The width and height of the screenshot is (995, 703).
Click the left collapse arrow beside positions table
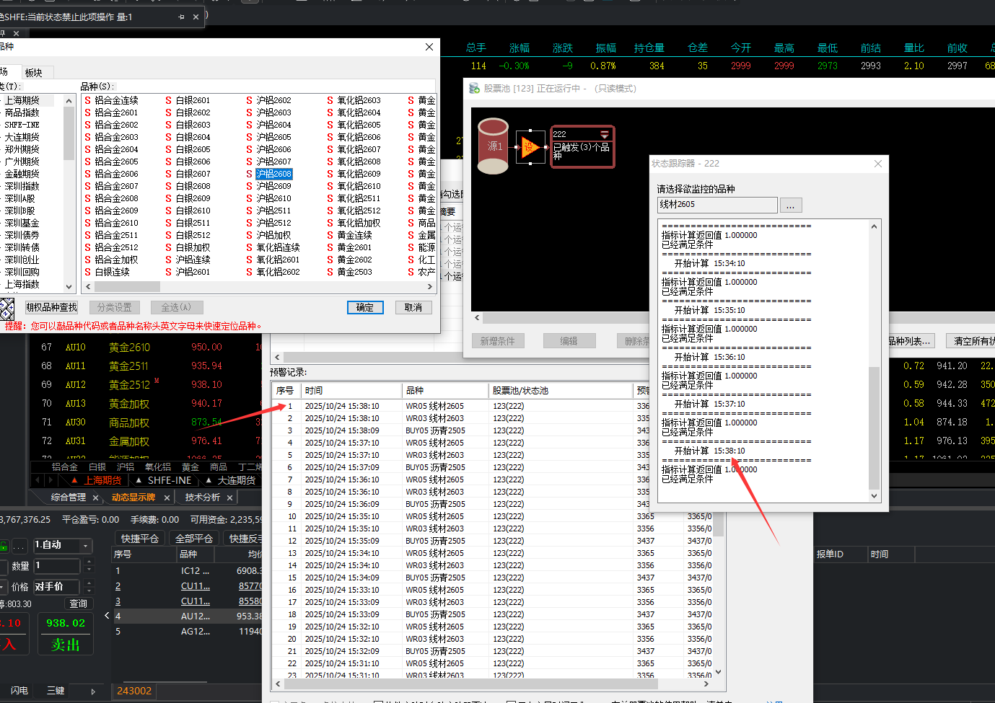(x=107, y=615)
